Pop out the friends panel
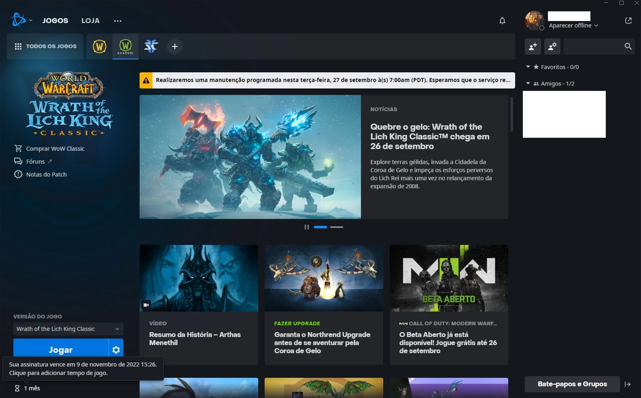Viewport: 641px width, 398px height. pos(628,21)
